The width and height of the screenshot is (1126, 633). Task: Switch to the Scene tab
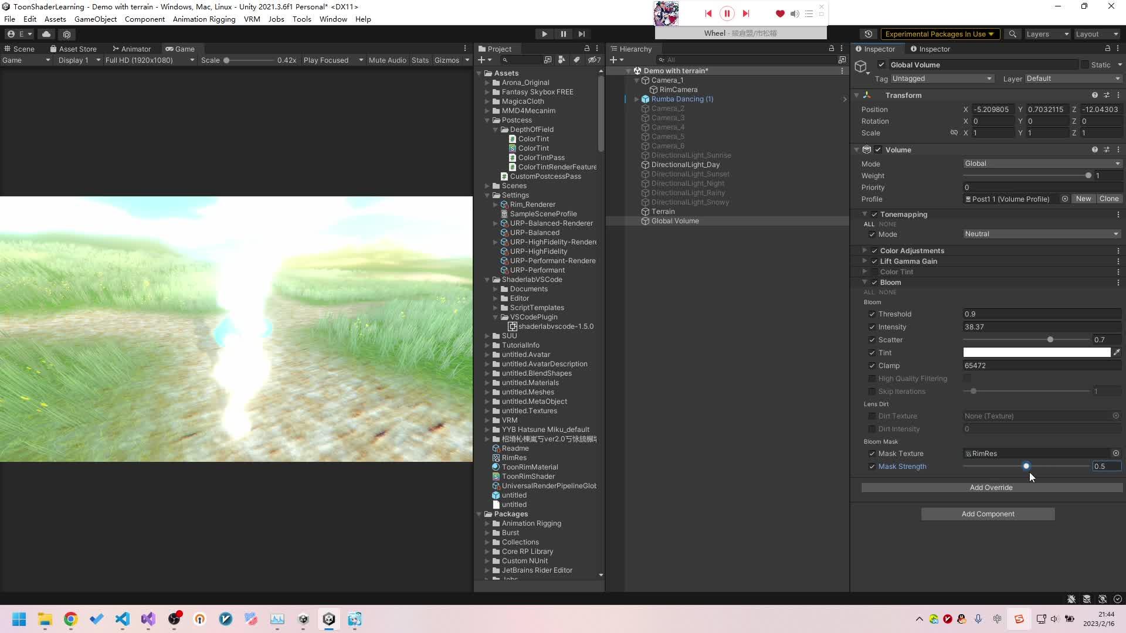pyautogui.click(x=23, y=49)
